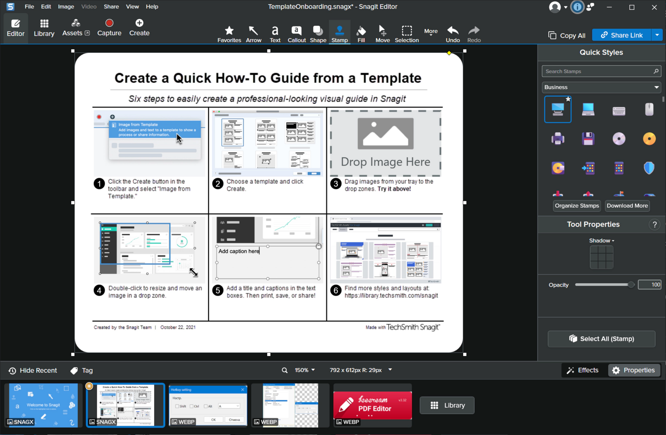The height and width of the screenshot is (435, 666).
Task: Choose the app grid with arrow stamp
Action: 588,168
